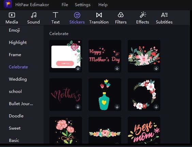Open the Help menu
Screen dimensions: 192x147
pyautogui.click(x=103, y=5)
